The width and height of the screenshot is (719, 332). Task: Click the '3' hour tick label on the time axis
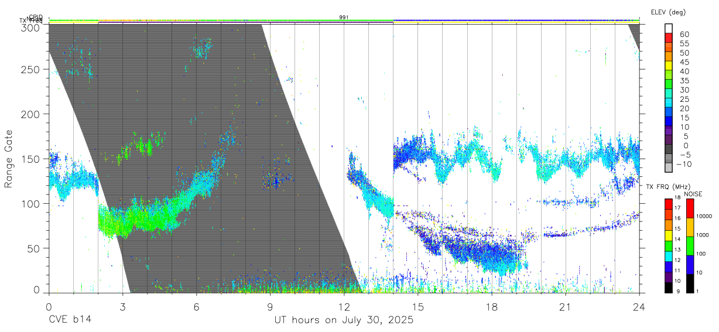[122, 306]
